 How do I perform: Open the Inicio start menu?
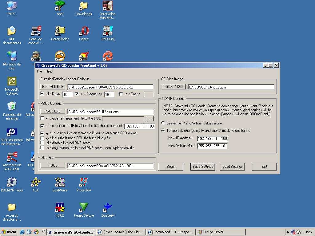click(x=9, y=232)
